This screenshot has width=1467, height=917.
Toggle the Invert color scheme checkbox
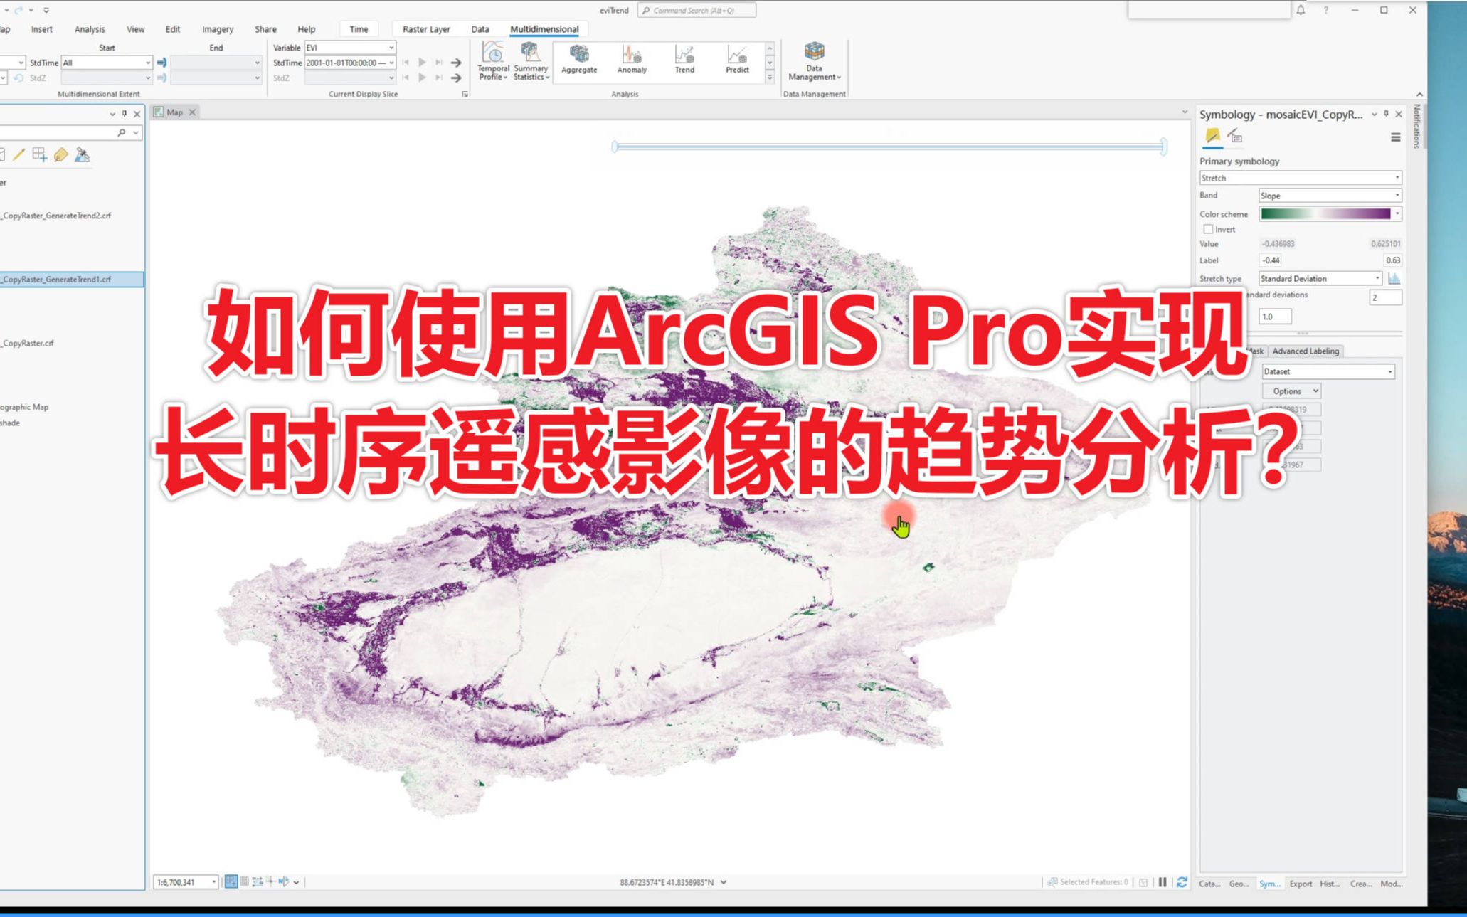tap(1208, 229)
